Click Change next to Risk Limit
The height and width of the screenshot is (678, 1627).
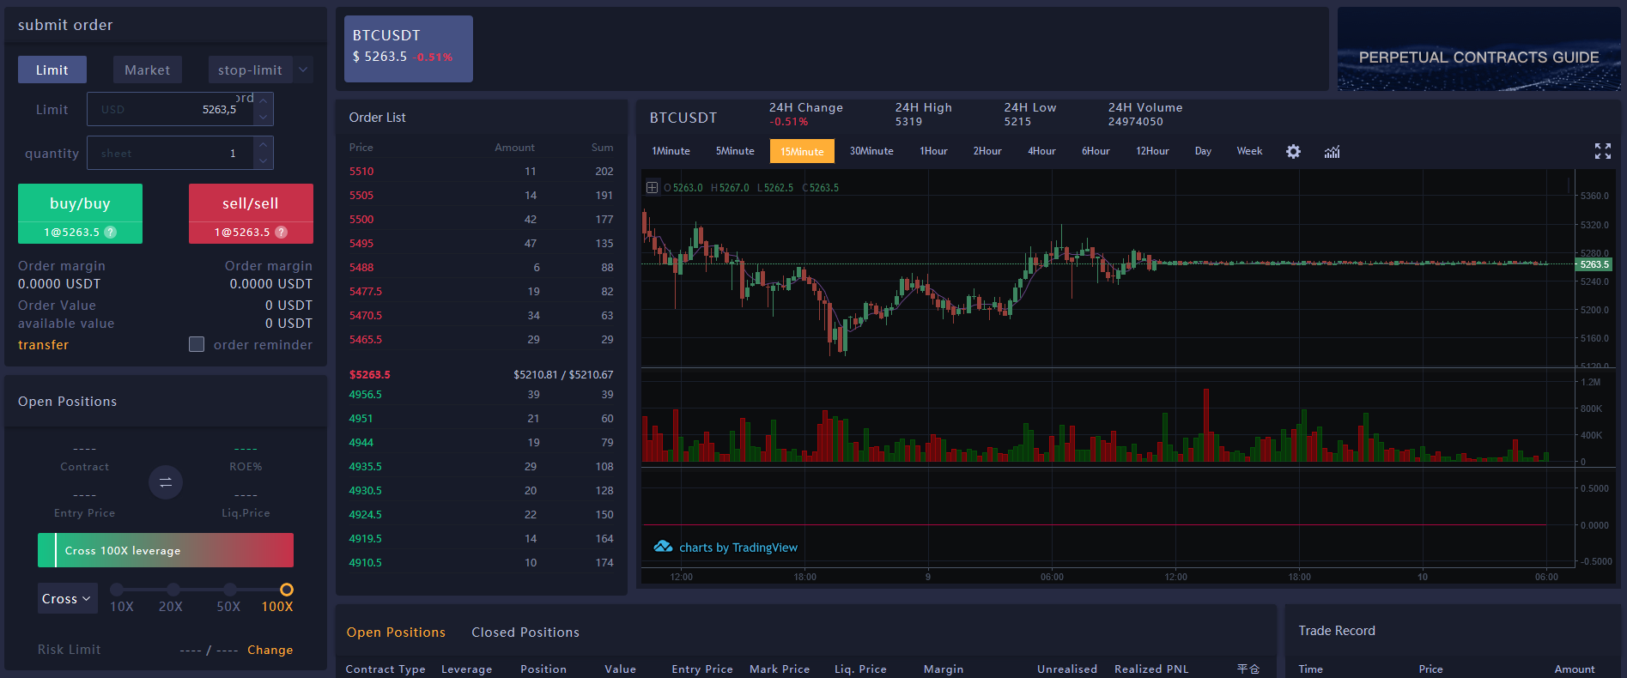point(270,650)
